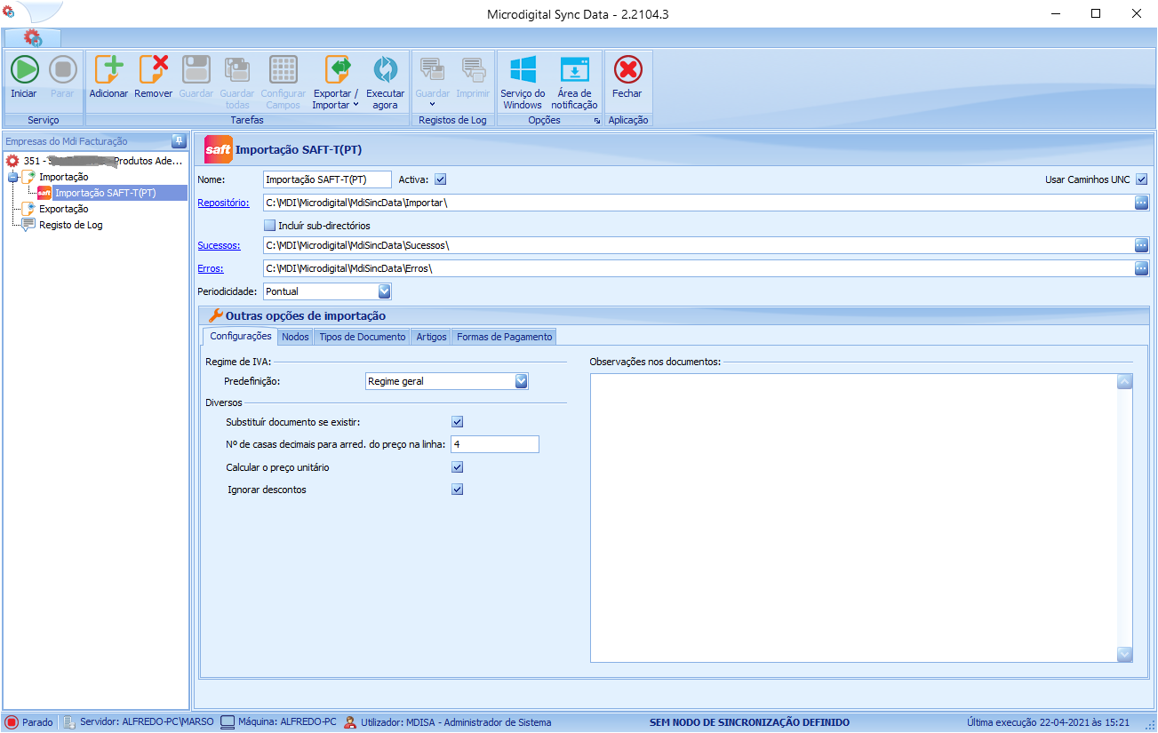This screenshot has width=1158, height=733.
Task: Open the Artigos tab
Action: [x=431, y=337]
